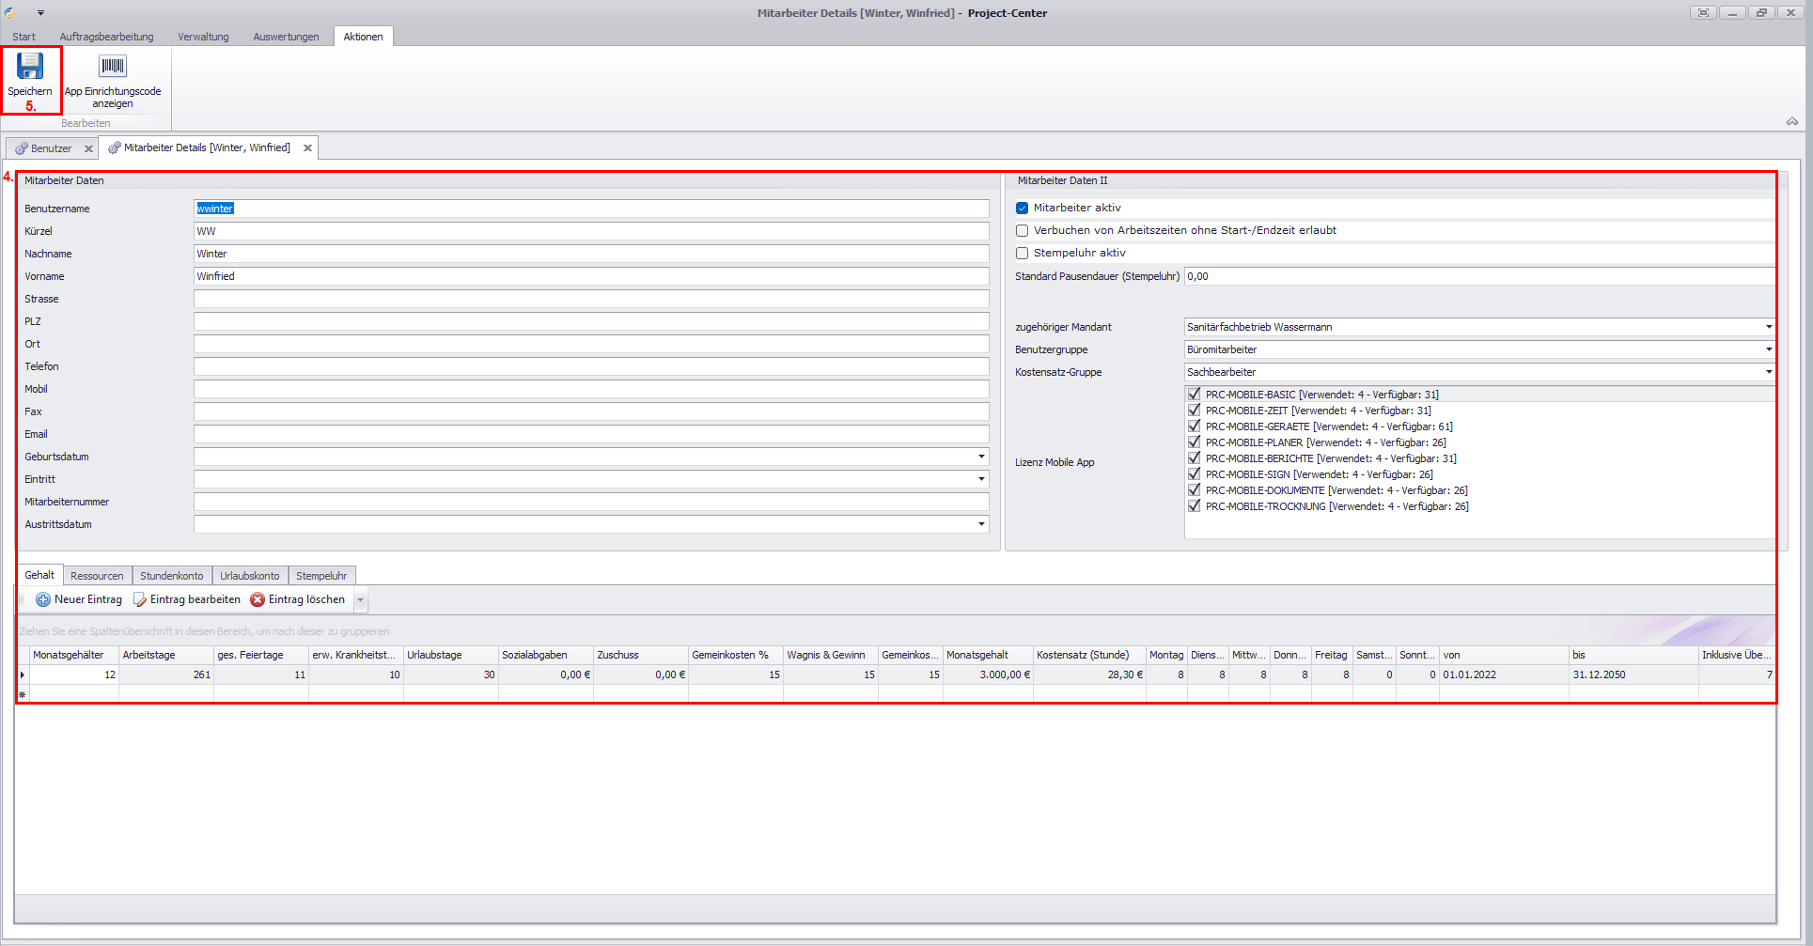Open the Geburtsdatum date picker dropdown
The height and width of the screenshot is (946, 1813).
tap(981, 457)
